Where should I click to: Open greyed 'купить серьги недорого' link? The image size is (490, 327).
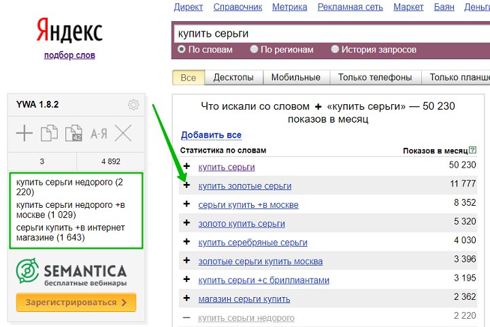pyautogui.click(x=246, y=318)
